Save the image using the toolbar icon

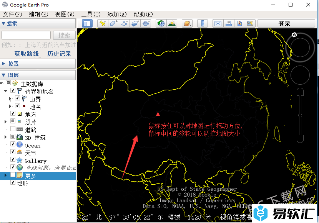[239, 23]
